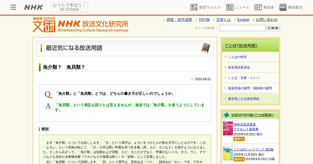313x164 pixels.
Task: Open the NHK日本語発音 アクセント新辞典 link
Action: click(246, 127)
